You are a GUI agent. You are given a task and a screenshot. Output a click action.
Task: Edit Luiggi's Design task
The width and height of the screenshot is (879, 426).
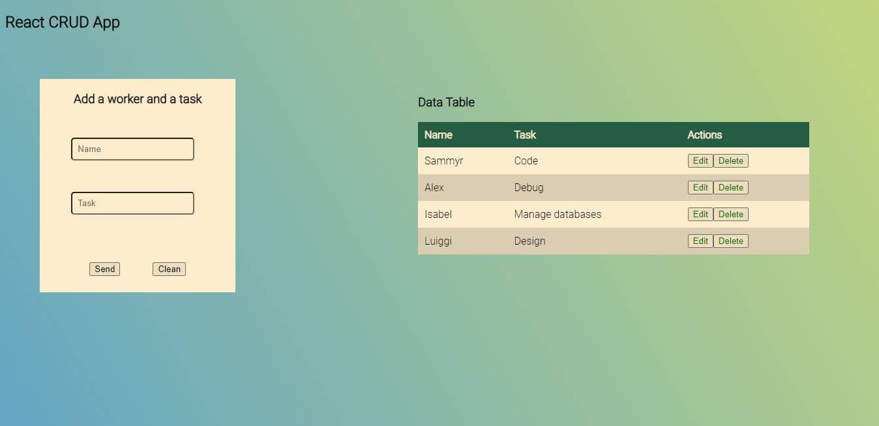700,241
